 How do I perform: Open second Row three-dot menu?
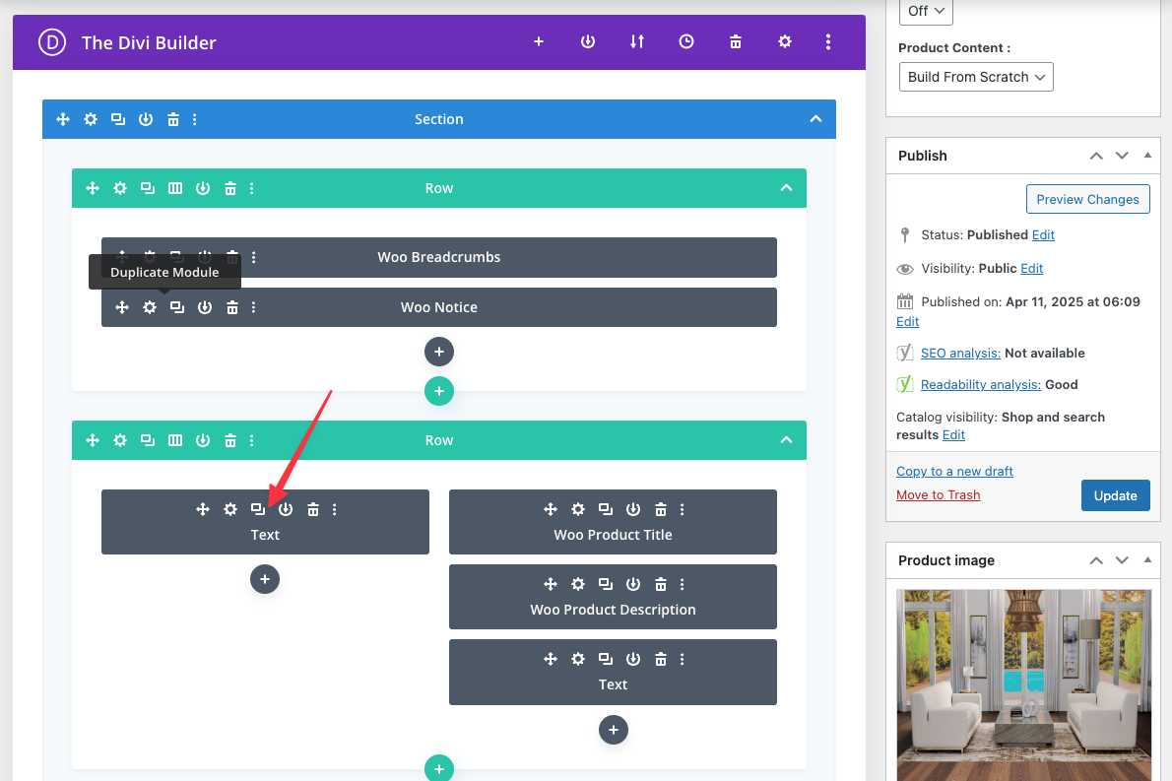point(251,440)
